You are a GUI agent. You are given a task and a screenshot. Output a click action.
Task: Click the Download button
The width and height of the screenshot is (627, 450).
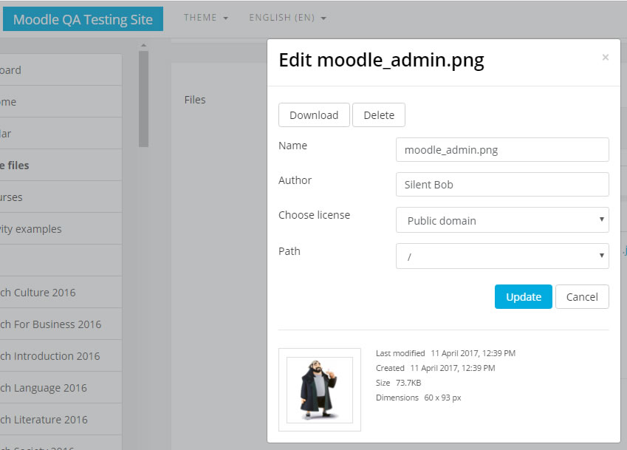click(314, 115)
